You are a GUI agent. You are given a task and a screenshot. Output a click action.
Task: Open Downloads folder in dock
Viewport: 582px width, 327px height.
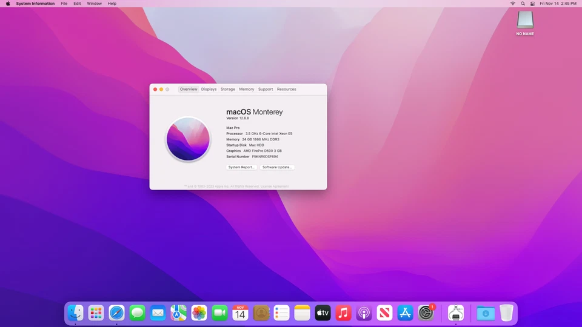[486, 313]
